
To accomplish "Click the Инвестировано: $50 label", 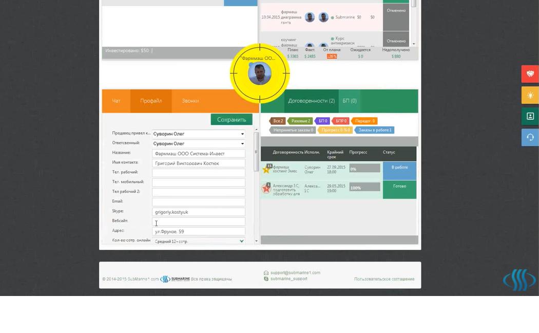I will (127, 50).
